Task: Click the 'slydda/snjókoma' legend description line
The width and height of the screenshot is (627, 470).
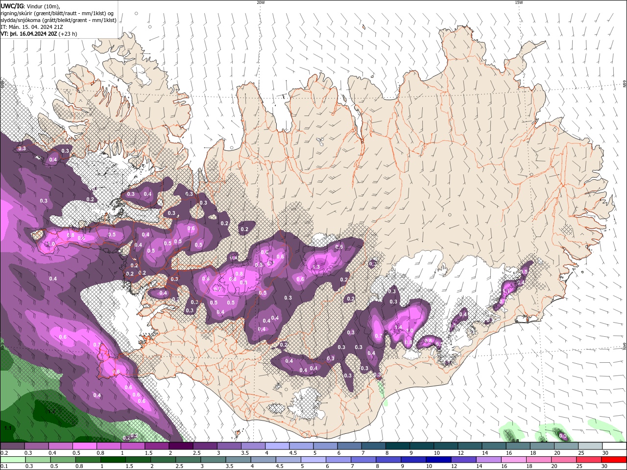Action: point(58,20)
